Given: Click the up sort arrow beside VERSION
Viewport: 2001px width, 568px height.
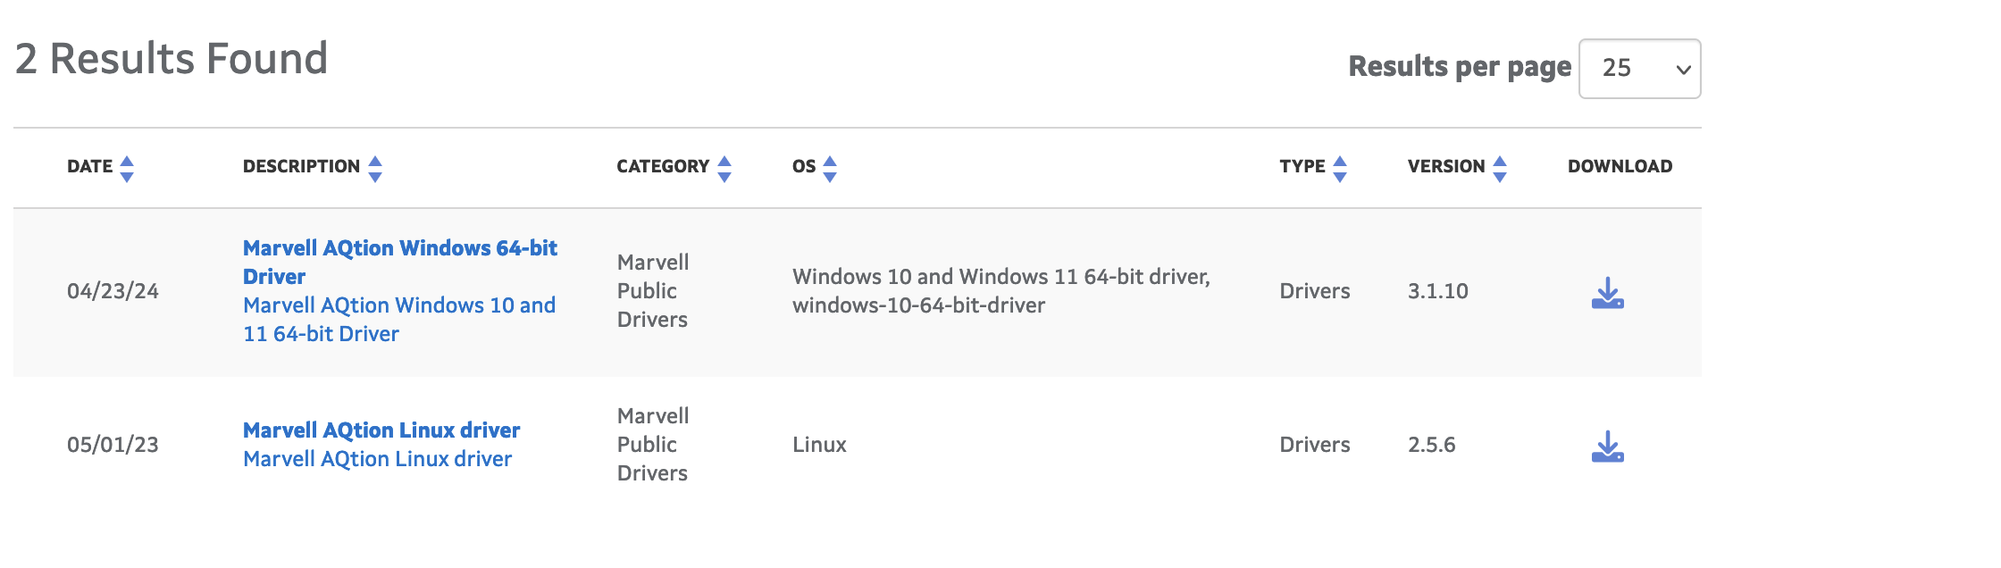Looking at the screenshot, I should click(x=1500, y=161).
